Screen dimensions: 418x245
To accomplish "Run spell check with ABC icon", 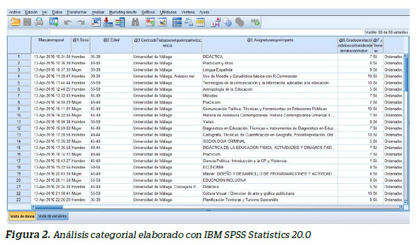I will point(255,22).
